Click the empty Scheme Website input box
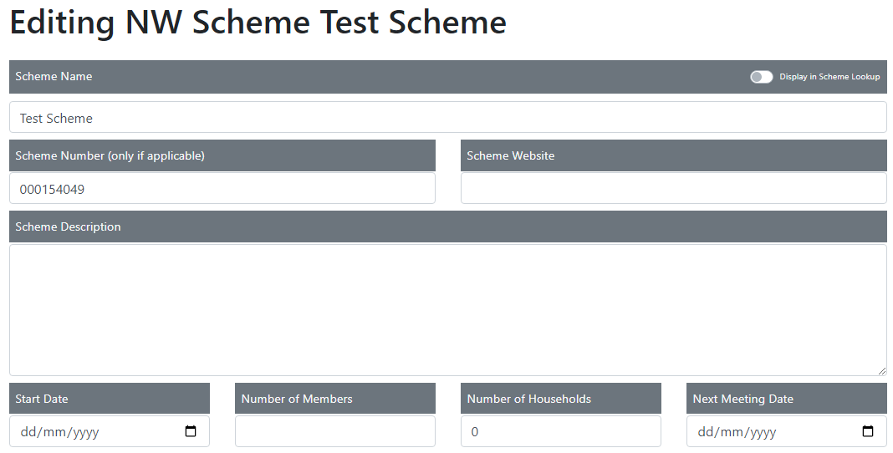The height and width of the screenshot is (453, 893). 673,189
